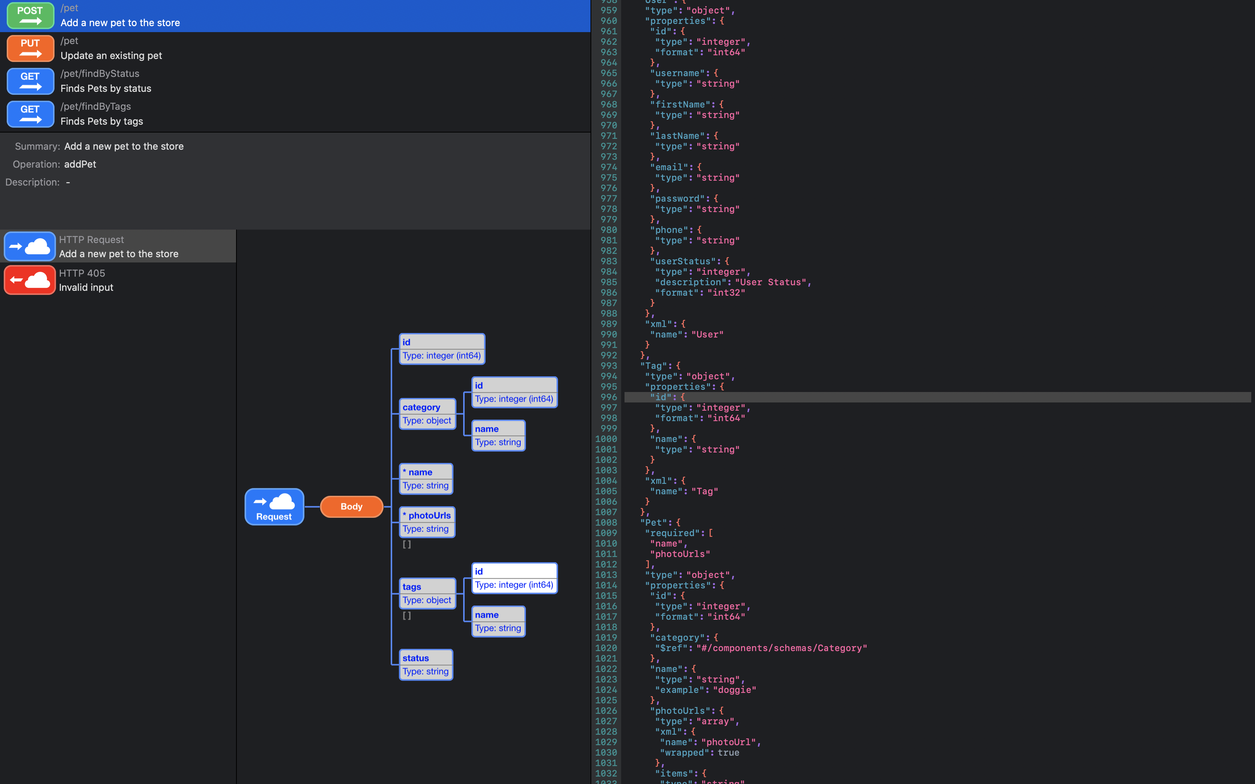Select the white highlighted id node under tags
Screen dimensions: 1255x784
pyautogui.click(x=514, y=577)
